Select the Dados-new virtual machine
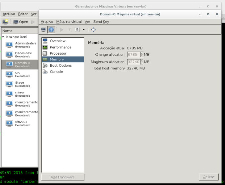 tap(20, 55)
